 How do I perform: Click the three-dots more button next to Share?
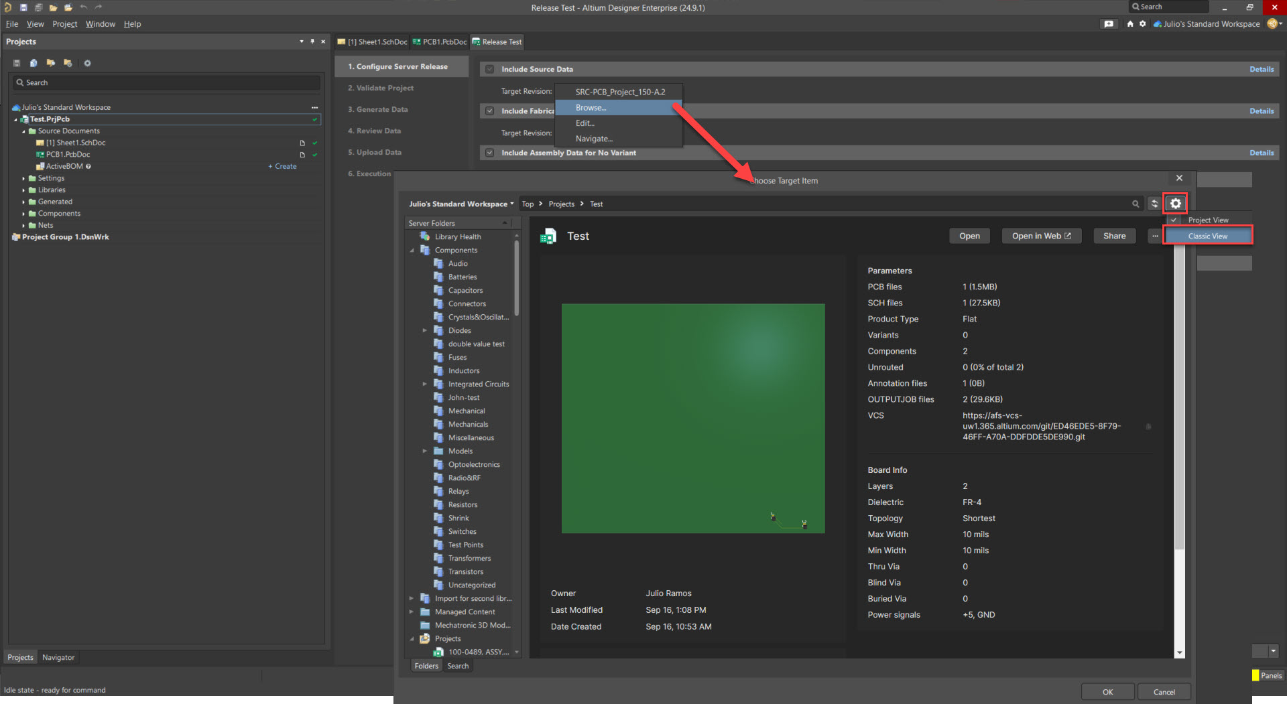click(x=1155, y=236)
